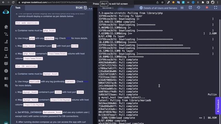Click host port '6100' value

coord(75,46)
